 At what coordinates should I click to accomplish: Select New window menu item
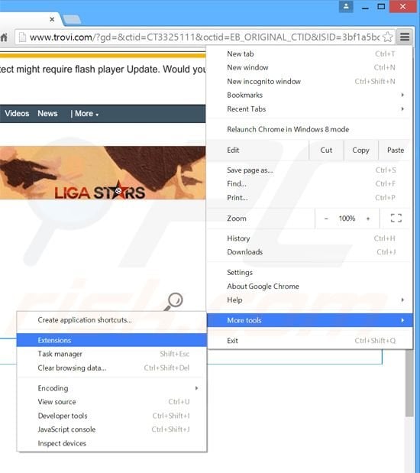pos(309,67)
